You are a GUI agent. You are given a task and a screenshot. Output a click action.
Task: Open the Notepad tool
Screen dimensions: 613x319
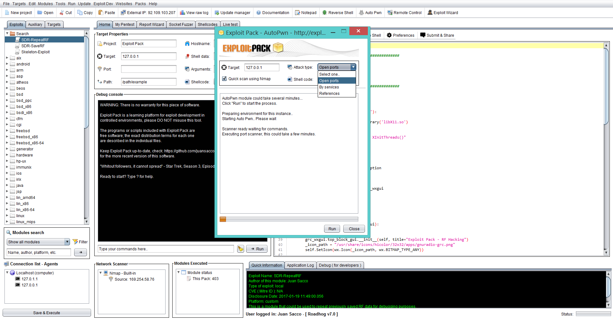pos(298,13)
